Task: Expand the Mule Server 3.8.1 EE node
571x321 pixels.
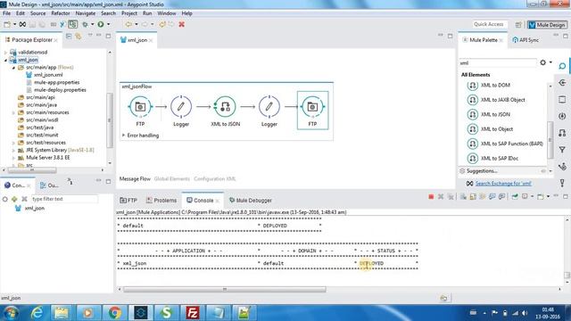Action: (13, 158)
